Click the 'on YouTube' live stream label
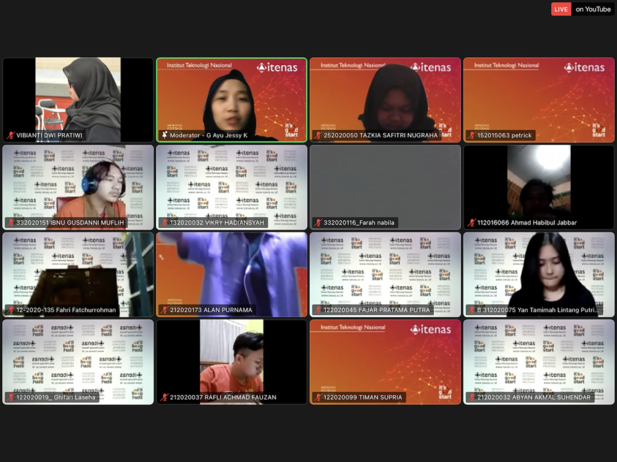 pyautogui.click(x=593, y=9)
